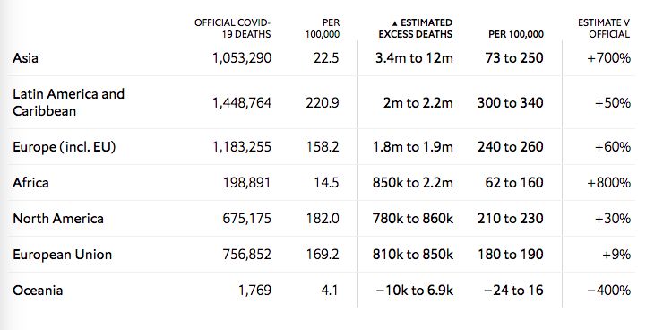This screenshot has width=646, height=330.
Task: Click the 3.4m to 12m excess deaths cell
Action: click(x=414, y=58)
